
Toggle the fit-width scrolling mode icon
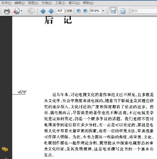coord(113,11)
